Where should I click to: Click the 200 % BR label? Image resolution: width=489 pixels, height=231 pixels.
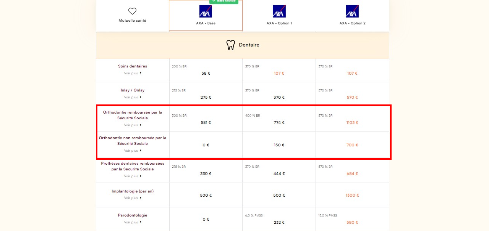tap(179, 66)
